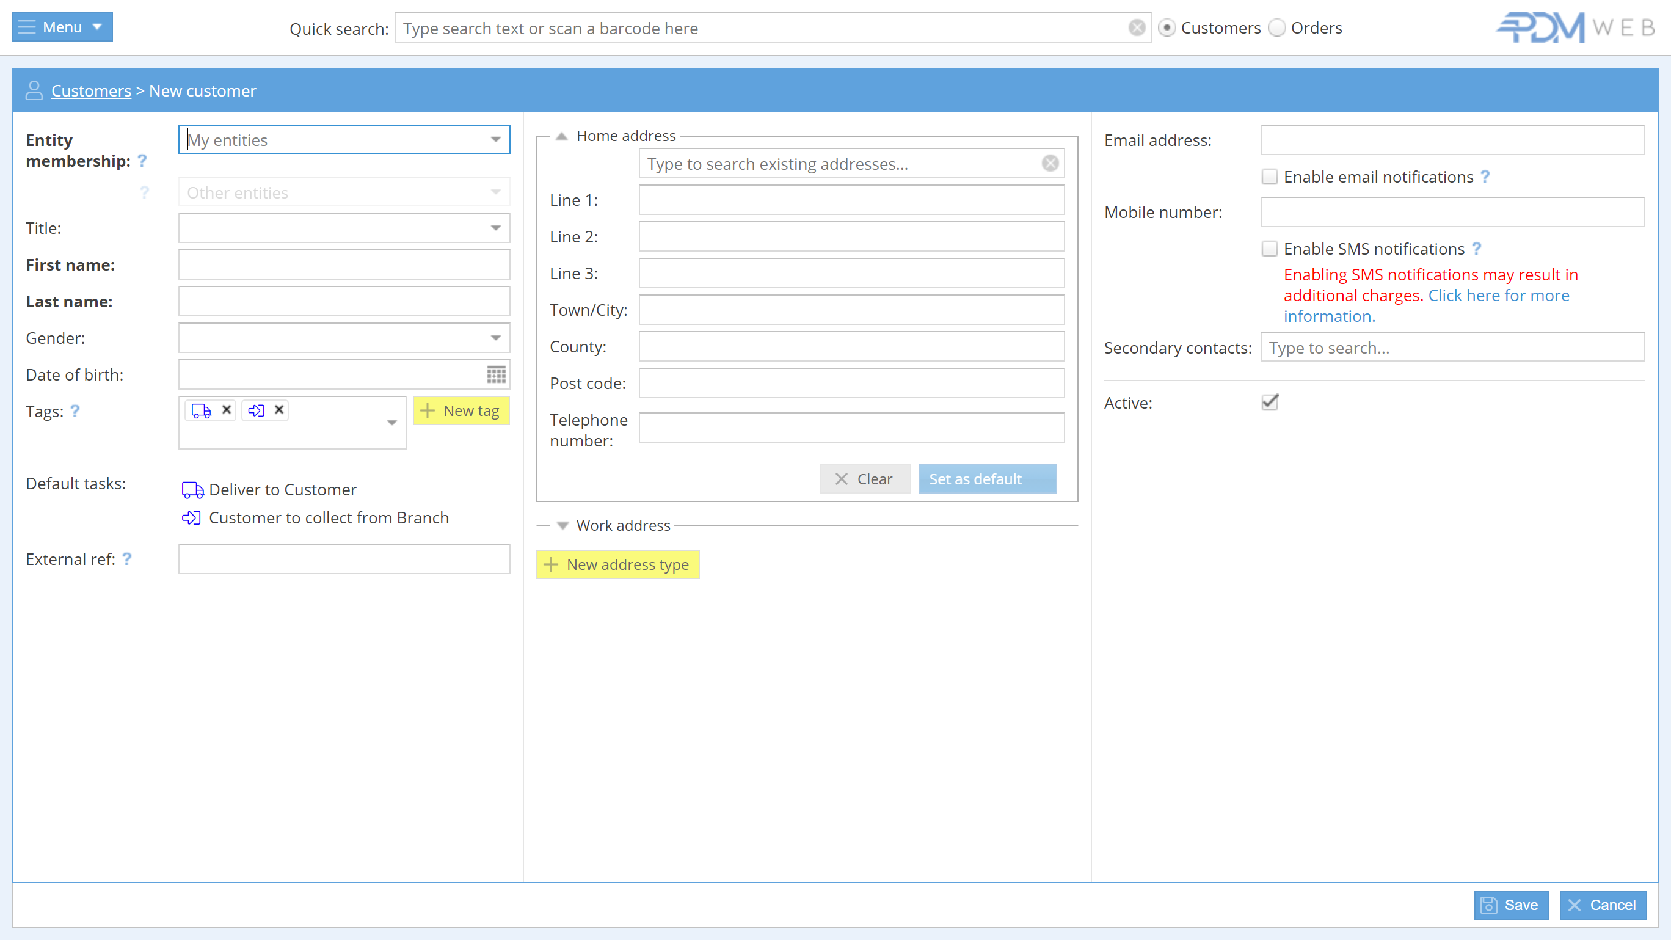Image resolution: width=1671 pixels, height=940 pixels.
Task: Click the Date of birth calendar icon
Action: pos(497,374)
